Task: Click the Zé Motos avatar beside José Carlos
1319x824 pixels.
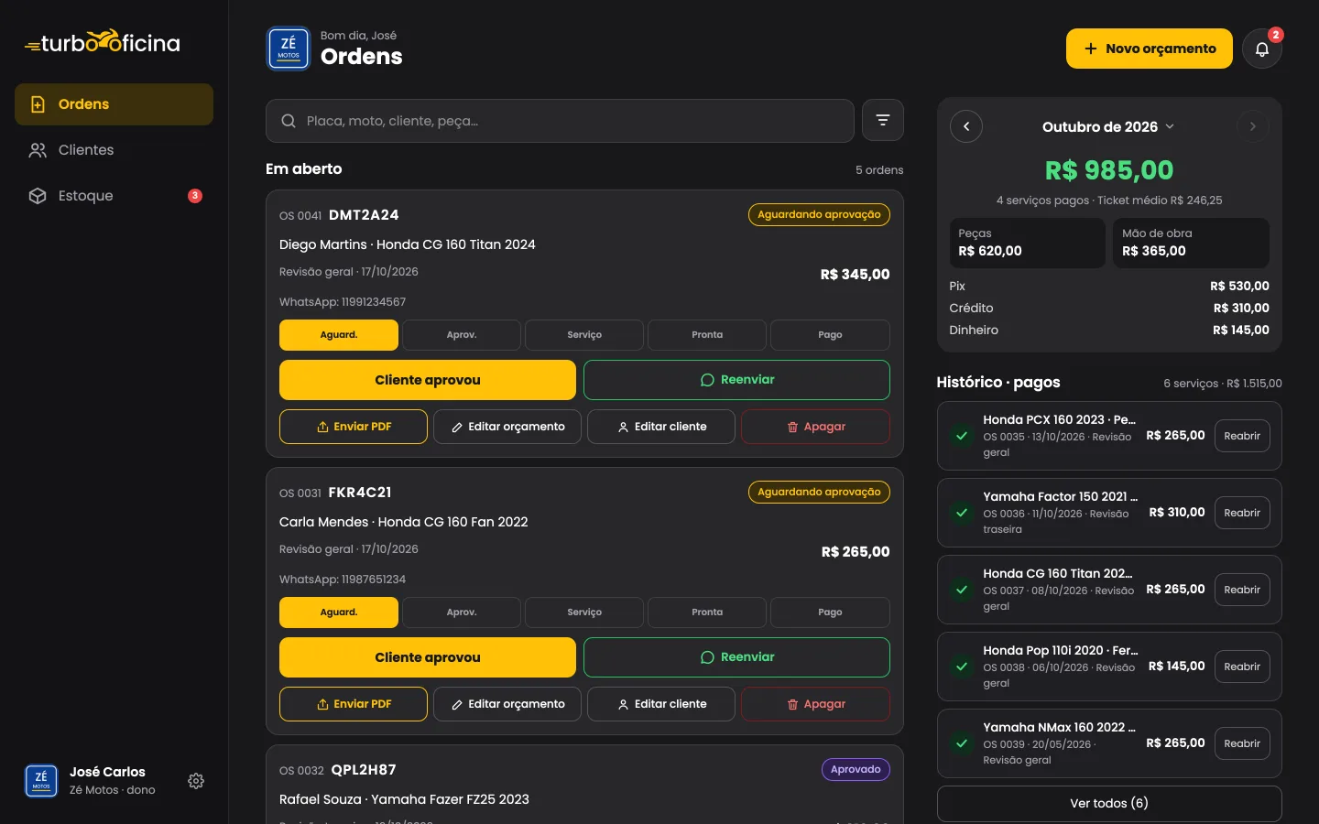Action: click(x=41, y=781)
